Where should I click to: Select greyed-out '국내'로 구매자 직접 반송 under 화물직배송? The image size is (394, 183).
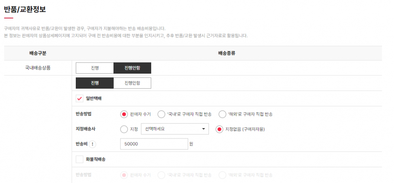click(x=161, y=175)
